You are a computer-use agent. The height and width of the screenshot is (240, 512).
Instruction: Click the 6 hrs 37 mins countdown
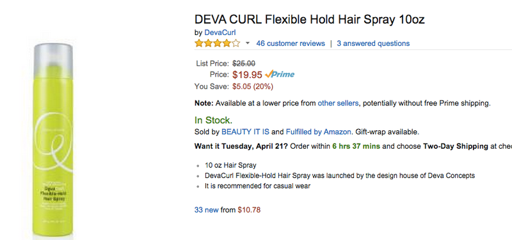[x=356, y=146]
